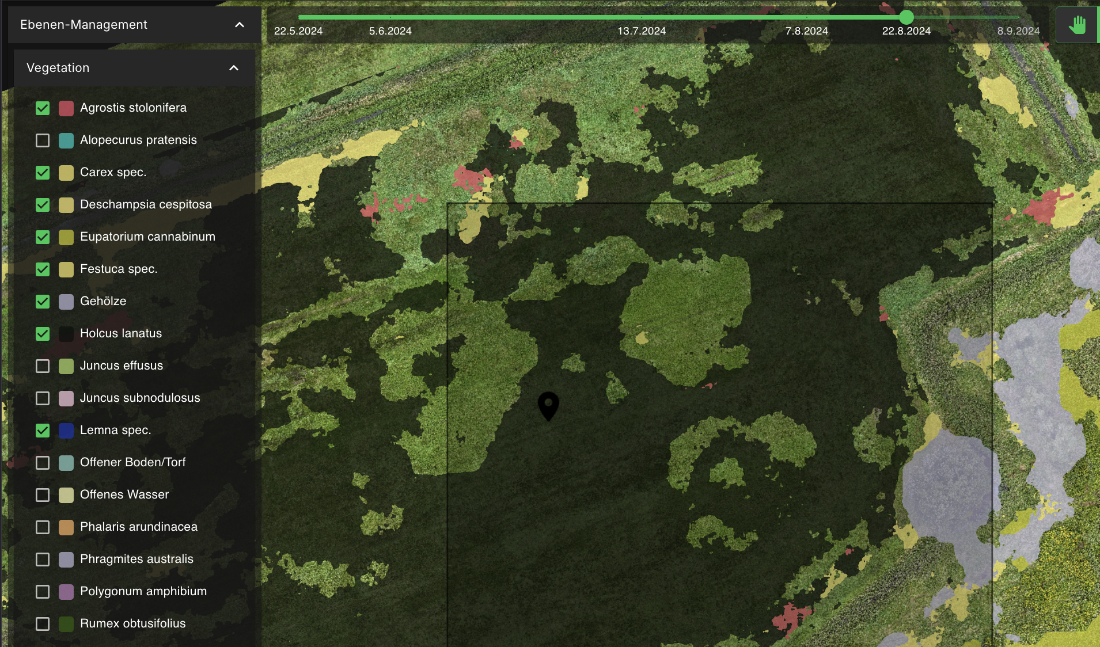Collapse the Ebenen-Management panel chevron
This screenshot has height=647, width=1100.
[240, 25]
